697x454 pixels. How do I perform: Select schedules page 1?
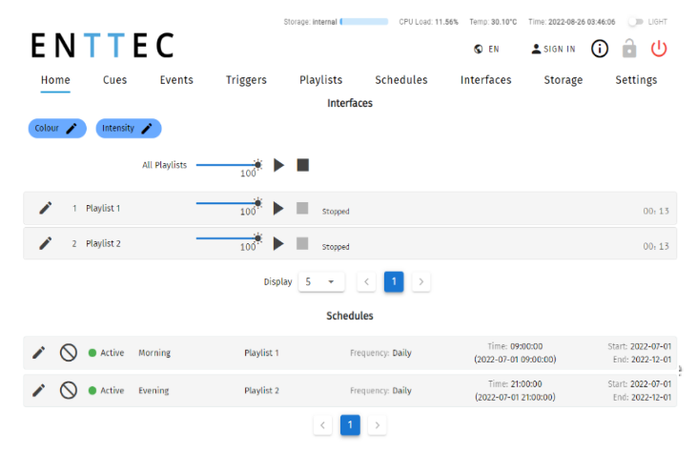350,425
